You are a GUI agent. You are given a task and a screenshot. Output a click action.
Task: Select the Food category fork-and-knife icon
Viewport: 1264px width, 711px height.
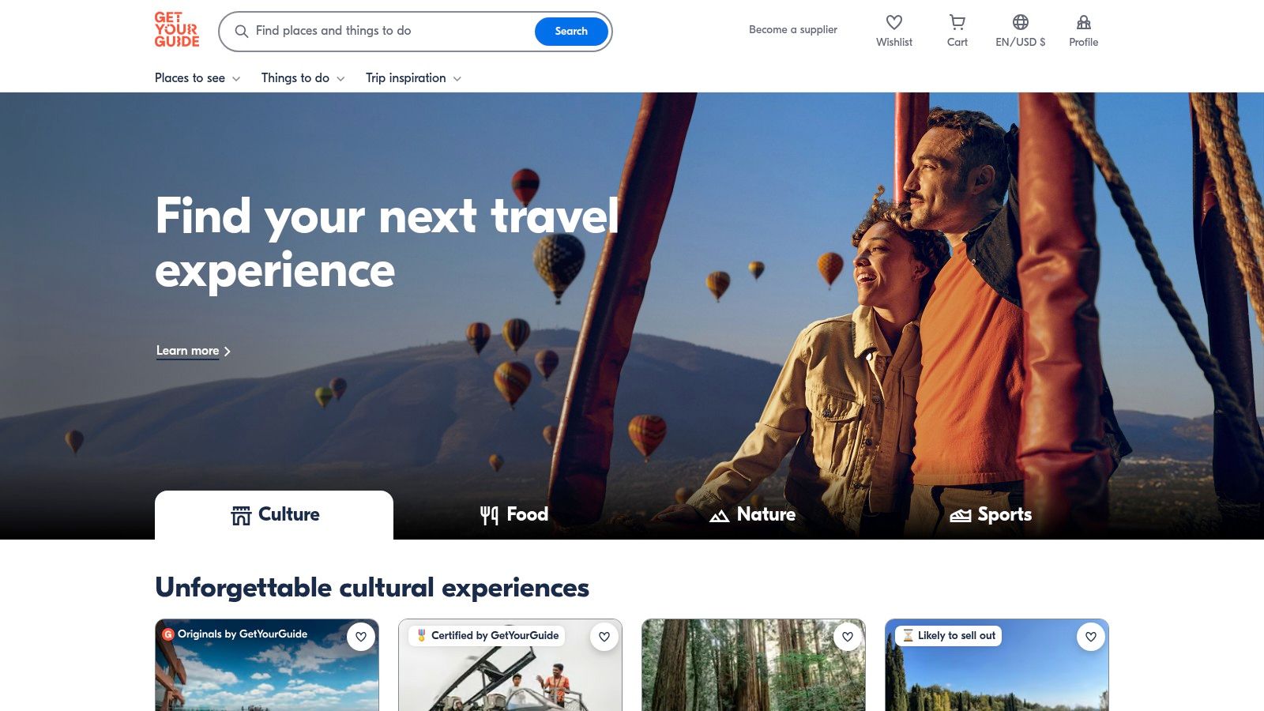pyautogui.click(x=489, y=515)
